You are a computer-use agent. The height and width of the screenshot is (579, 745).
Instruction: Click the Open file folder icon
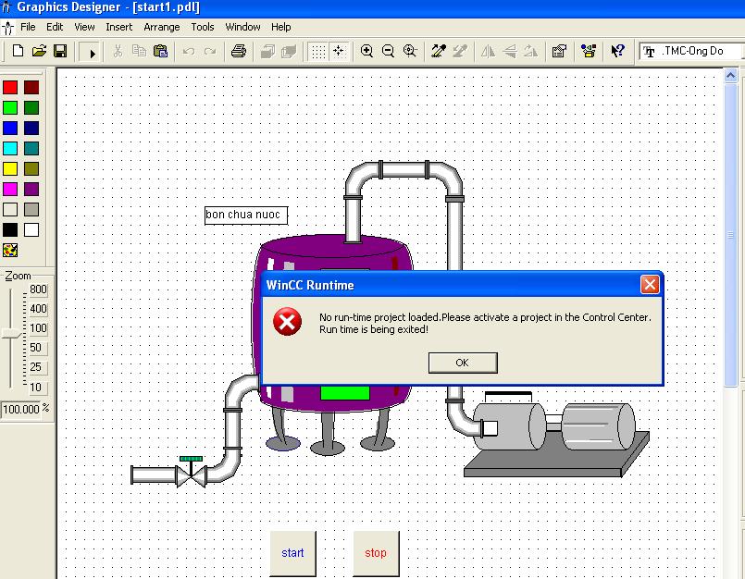click(39, 52)
